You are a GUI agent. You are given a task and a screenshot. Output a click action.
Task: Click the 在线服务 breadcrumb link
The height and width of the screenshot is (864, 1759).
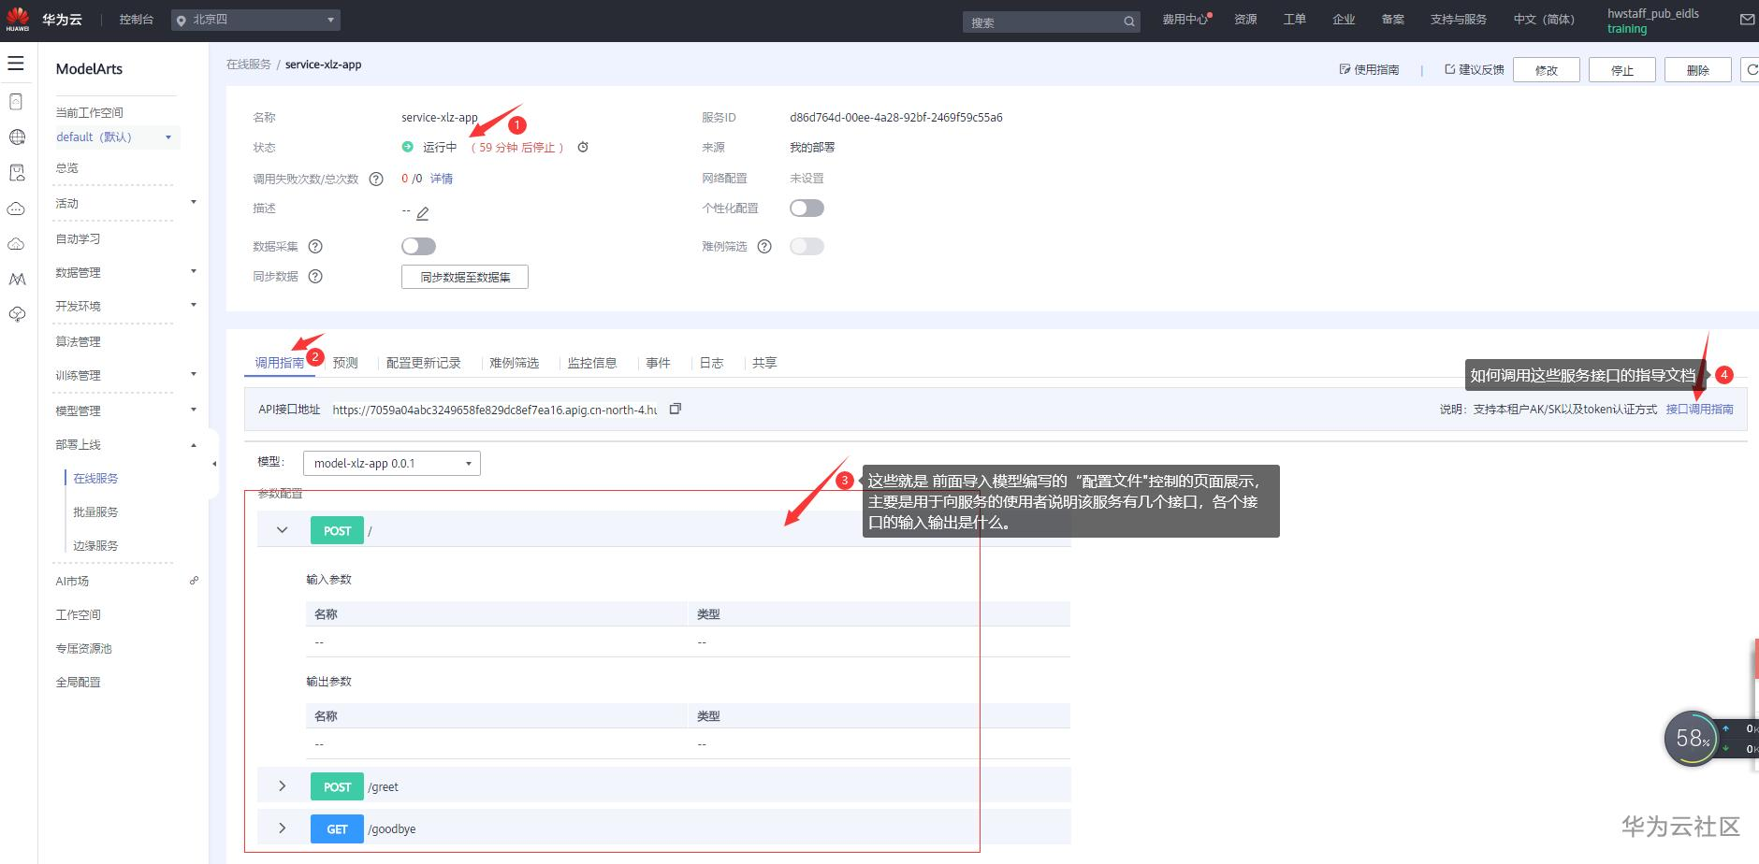click(249, 65)
